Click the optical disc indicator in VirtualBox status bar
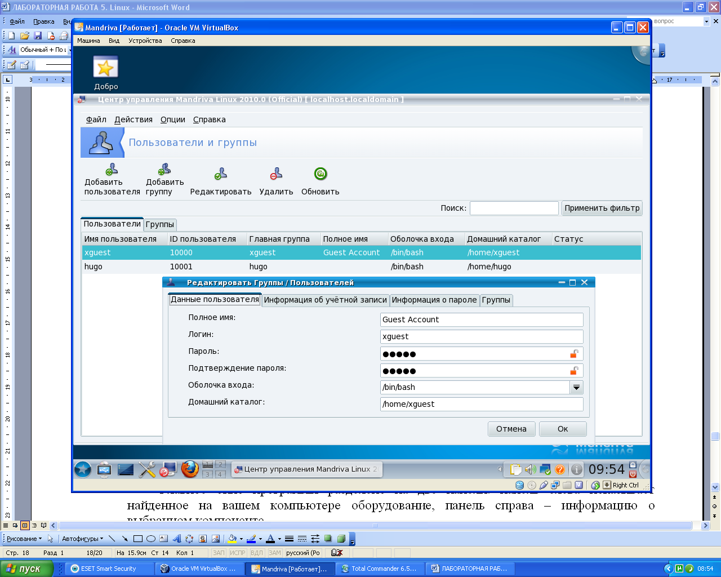This screenshot has width=721, height=577. (x=531, y=485)
